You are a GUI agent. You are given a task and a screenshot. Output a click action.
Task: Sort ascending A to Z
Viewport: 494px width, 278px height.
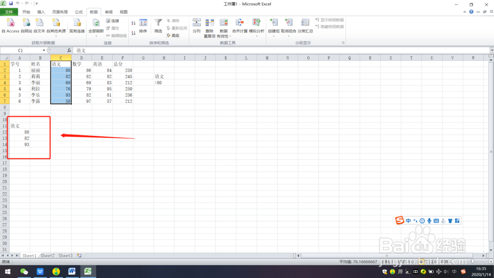coord(133,23)
